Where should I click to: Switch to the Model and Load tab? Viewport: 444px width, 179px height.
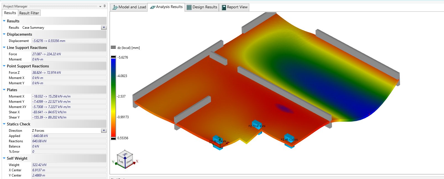click(129, 7)
